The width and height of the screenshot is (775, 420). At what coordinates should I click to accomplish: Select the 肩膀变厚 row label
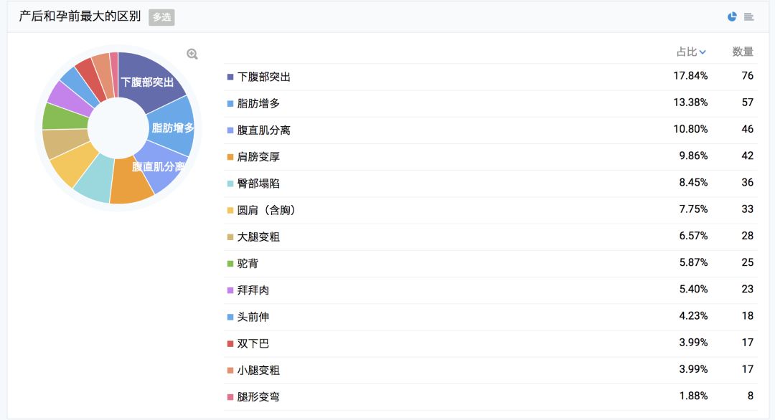pyautogui.click(x=258, y=157)
